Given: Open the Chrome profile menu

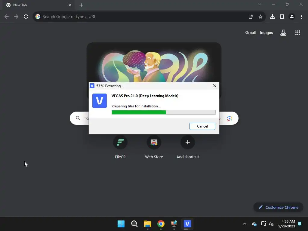Looking at the screenshot, I should (x=292, y=17).
